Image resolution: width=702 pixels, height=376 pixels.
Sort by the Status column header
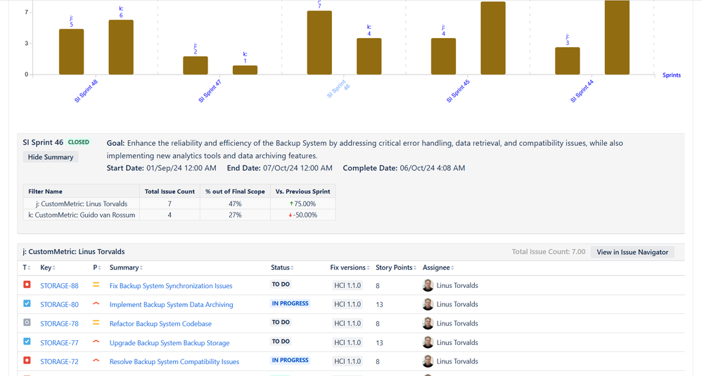coord(282,268)
